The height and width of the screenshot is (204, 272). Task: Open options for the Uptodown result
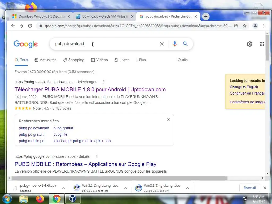click(104, 82)
